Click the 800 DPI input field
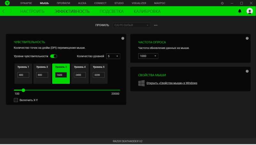256x145 pixels. tap(42, 75)
